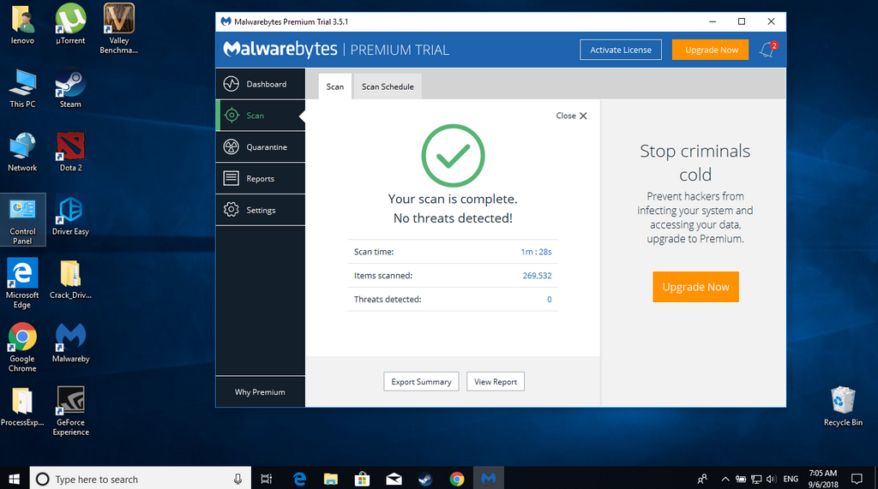Viewport: 878px width, 489px height.
Task: Open the People tray icon
Action: coord(702,479)
